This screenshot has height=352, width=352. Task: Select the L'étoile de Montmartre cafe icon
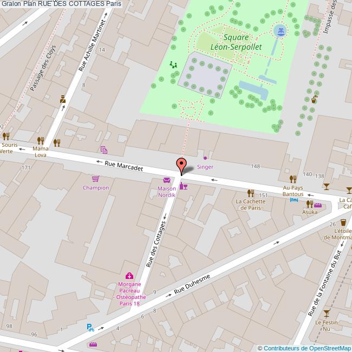(x=343, y=222)
